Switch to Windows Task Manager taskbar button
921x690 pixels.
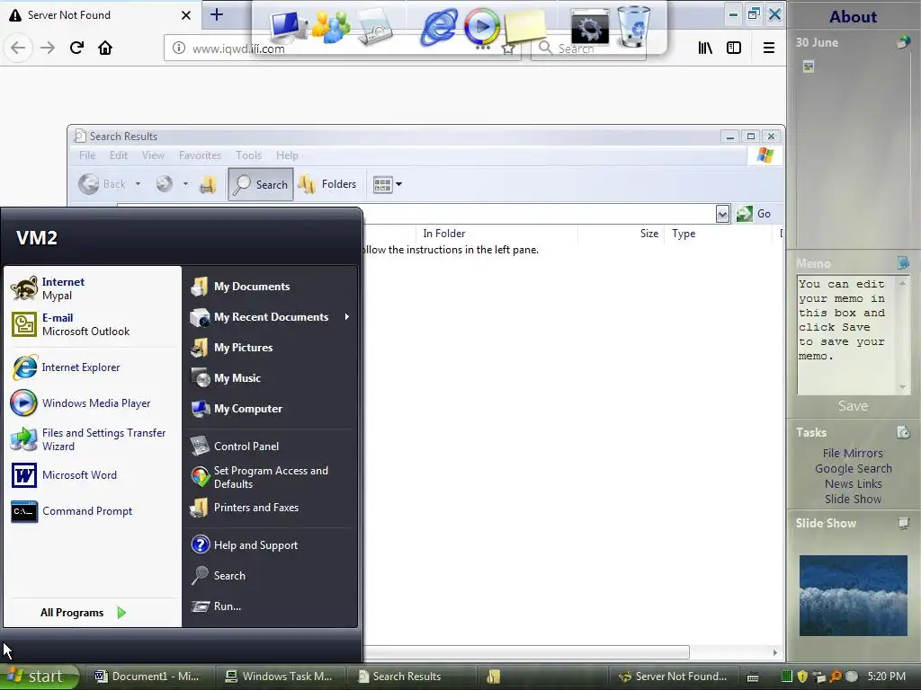(x=280, y=677)
